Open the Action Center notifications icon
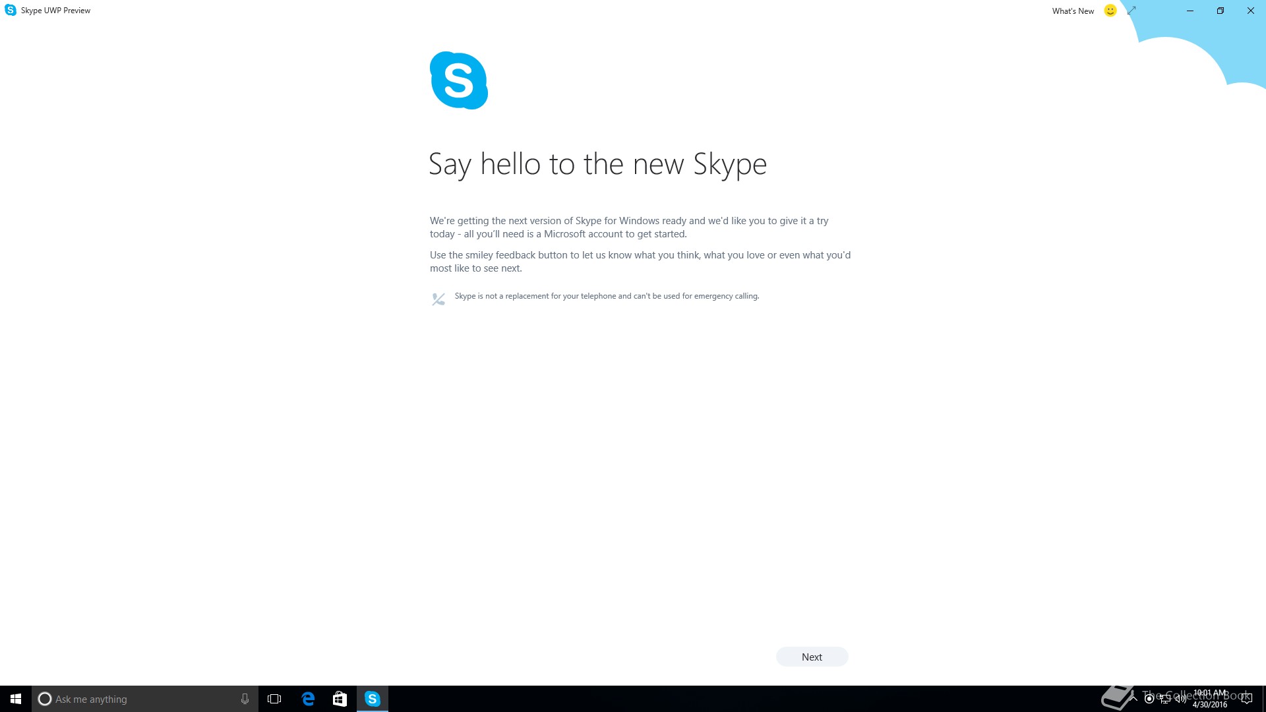Viewport: 1266px width, 712px height. coord(1246,699)
